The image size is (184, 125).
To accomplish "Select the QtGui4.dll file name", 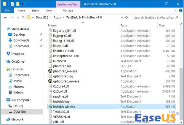I will pos(60,91).
